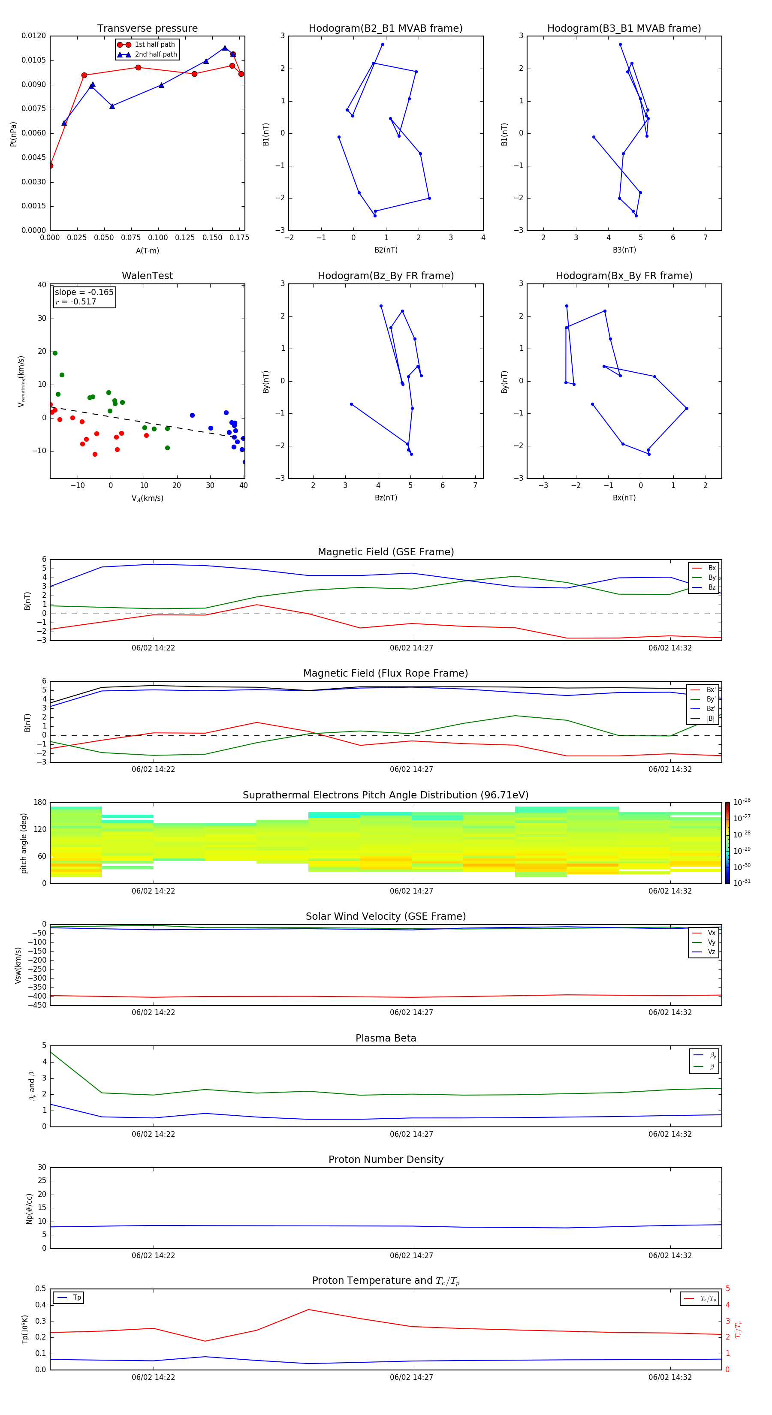The height and width of the screenshot is (1415, 772).
Task: Select the Vz legend entry
Action: [704, 952]
